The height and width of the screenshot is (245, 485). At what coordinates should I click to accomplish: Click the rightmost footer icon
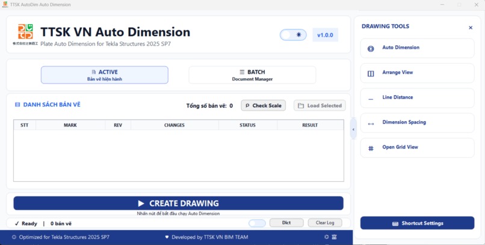[x=334, y=237]
